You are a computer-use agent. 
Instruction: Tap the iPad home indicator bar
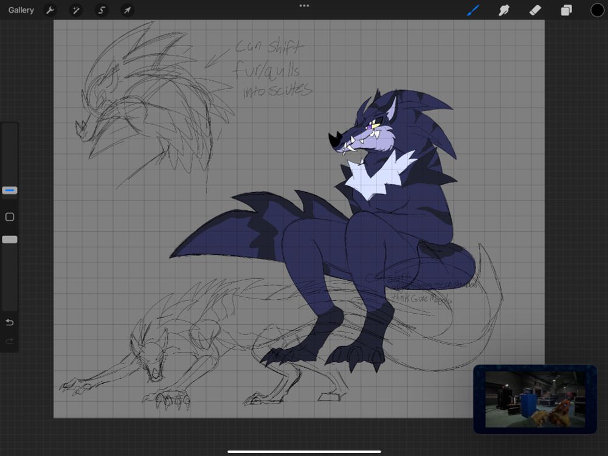tap(304, 451)
